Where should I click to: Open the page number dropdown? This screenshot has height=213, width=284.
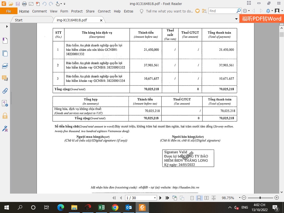[155, 198]
